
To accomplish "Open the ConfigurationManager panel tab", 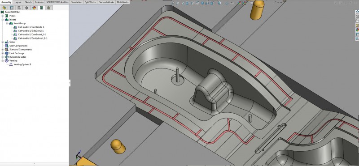I will [19, 8].
